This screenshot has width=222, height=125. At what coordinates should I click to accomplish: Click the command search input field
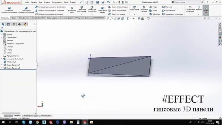186,2
